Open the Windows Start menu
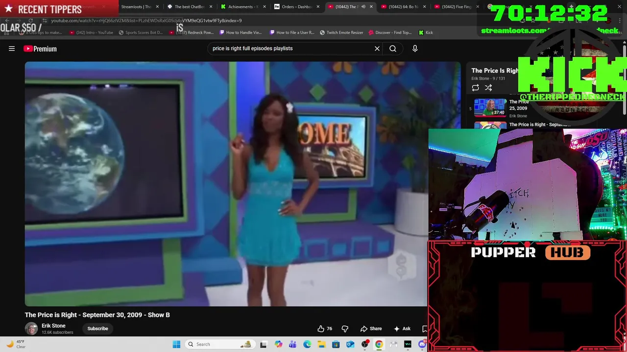 coord(176,344)
